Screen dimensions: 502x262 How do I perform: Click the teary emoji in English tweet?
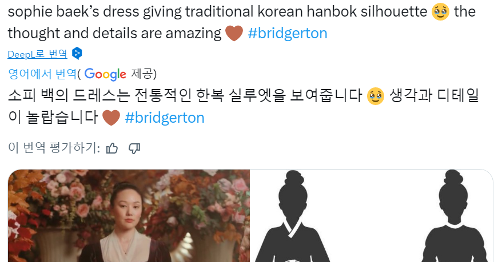440,12
